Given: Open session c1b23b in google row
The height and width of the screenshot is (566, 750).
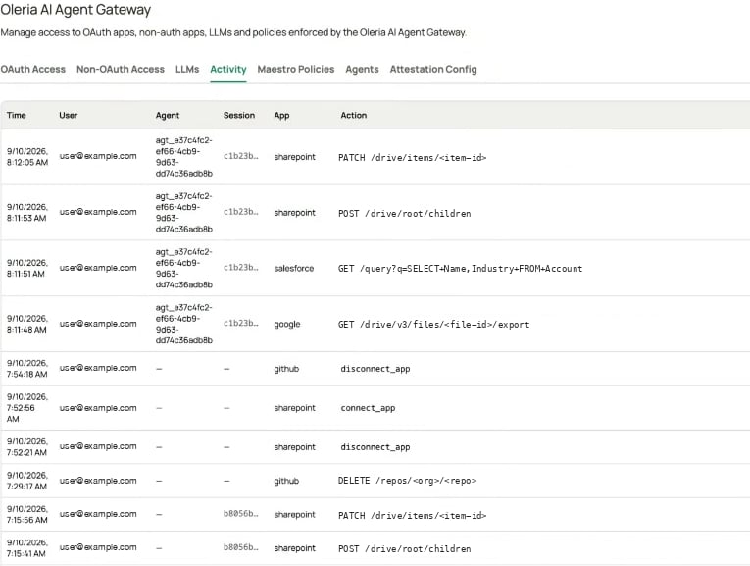Looking at the screenshot, I should click(240, 324).
